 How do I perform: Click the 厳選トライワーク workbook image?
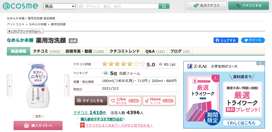[203, 98]
